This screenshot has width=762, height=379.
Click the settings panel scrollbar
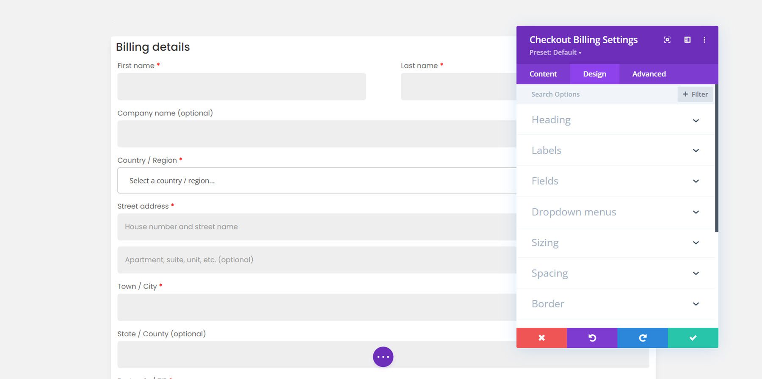[x=717, y=158]
